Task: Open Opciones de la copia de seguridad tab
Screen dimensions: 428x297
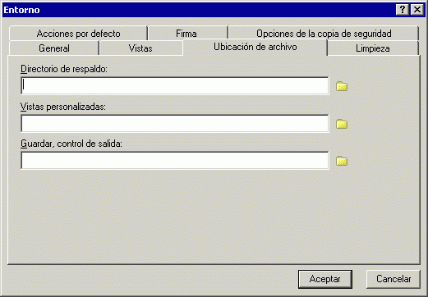Action: click(x=324, y=34)
